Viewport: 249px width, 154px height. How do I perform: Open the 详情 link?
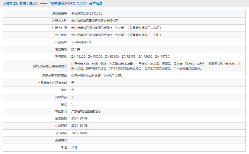(x=74, y=147)
